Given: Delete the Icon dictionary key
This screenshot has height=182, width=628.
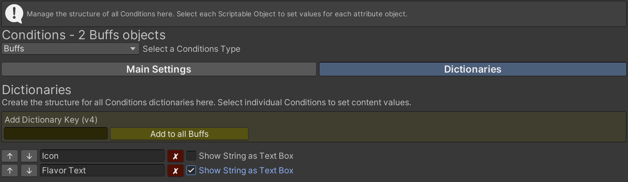Looking at the screenshot, I should [x=176, y=156].
